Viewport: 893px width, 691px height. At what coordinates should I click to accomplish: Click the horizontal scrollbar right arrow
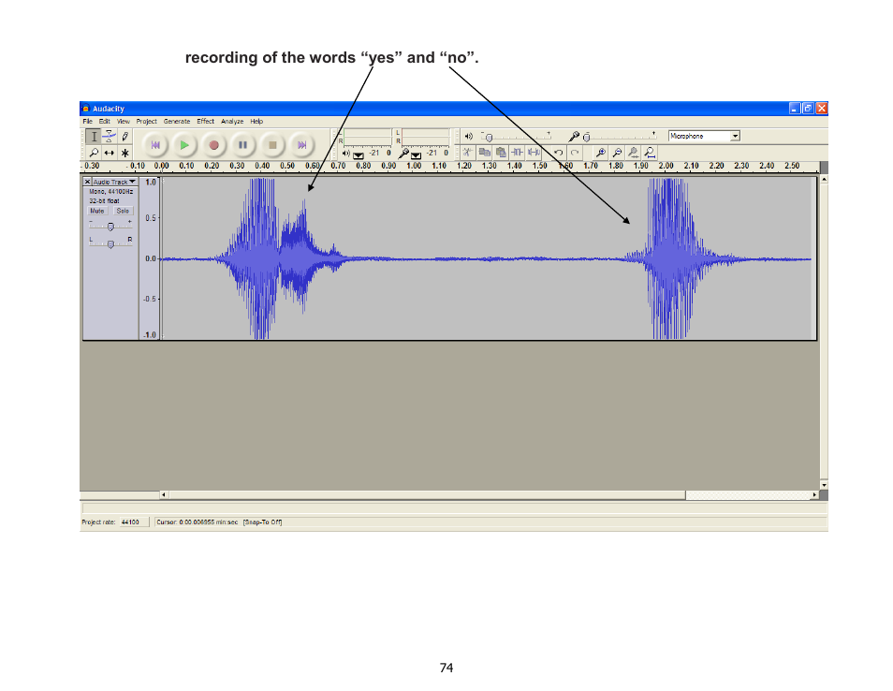point(814,494)
